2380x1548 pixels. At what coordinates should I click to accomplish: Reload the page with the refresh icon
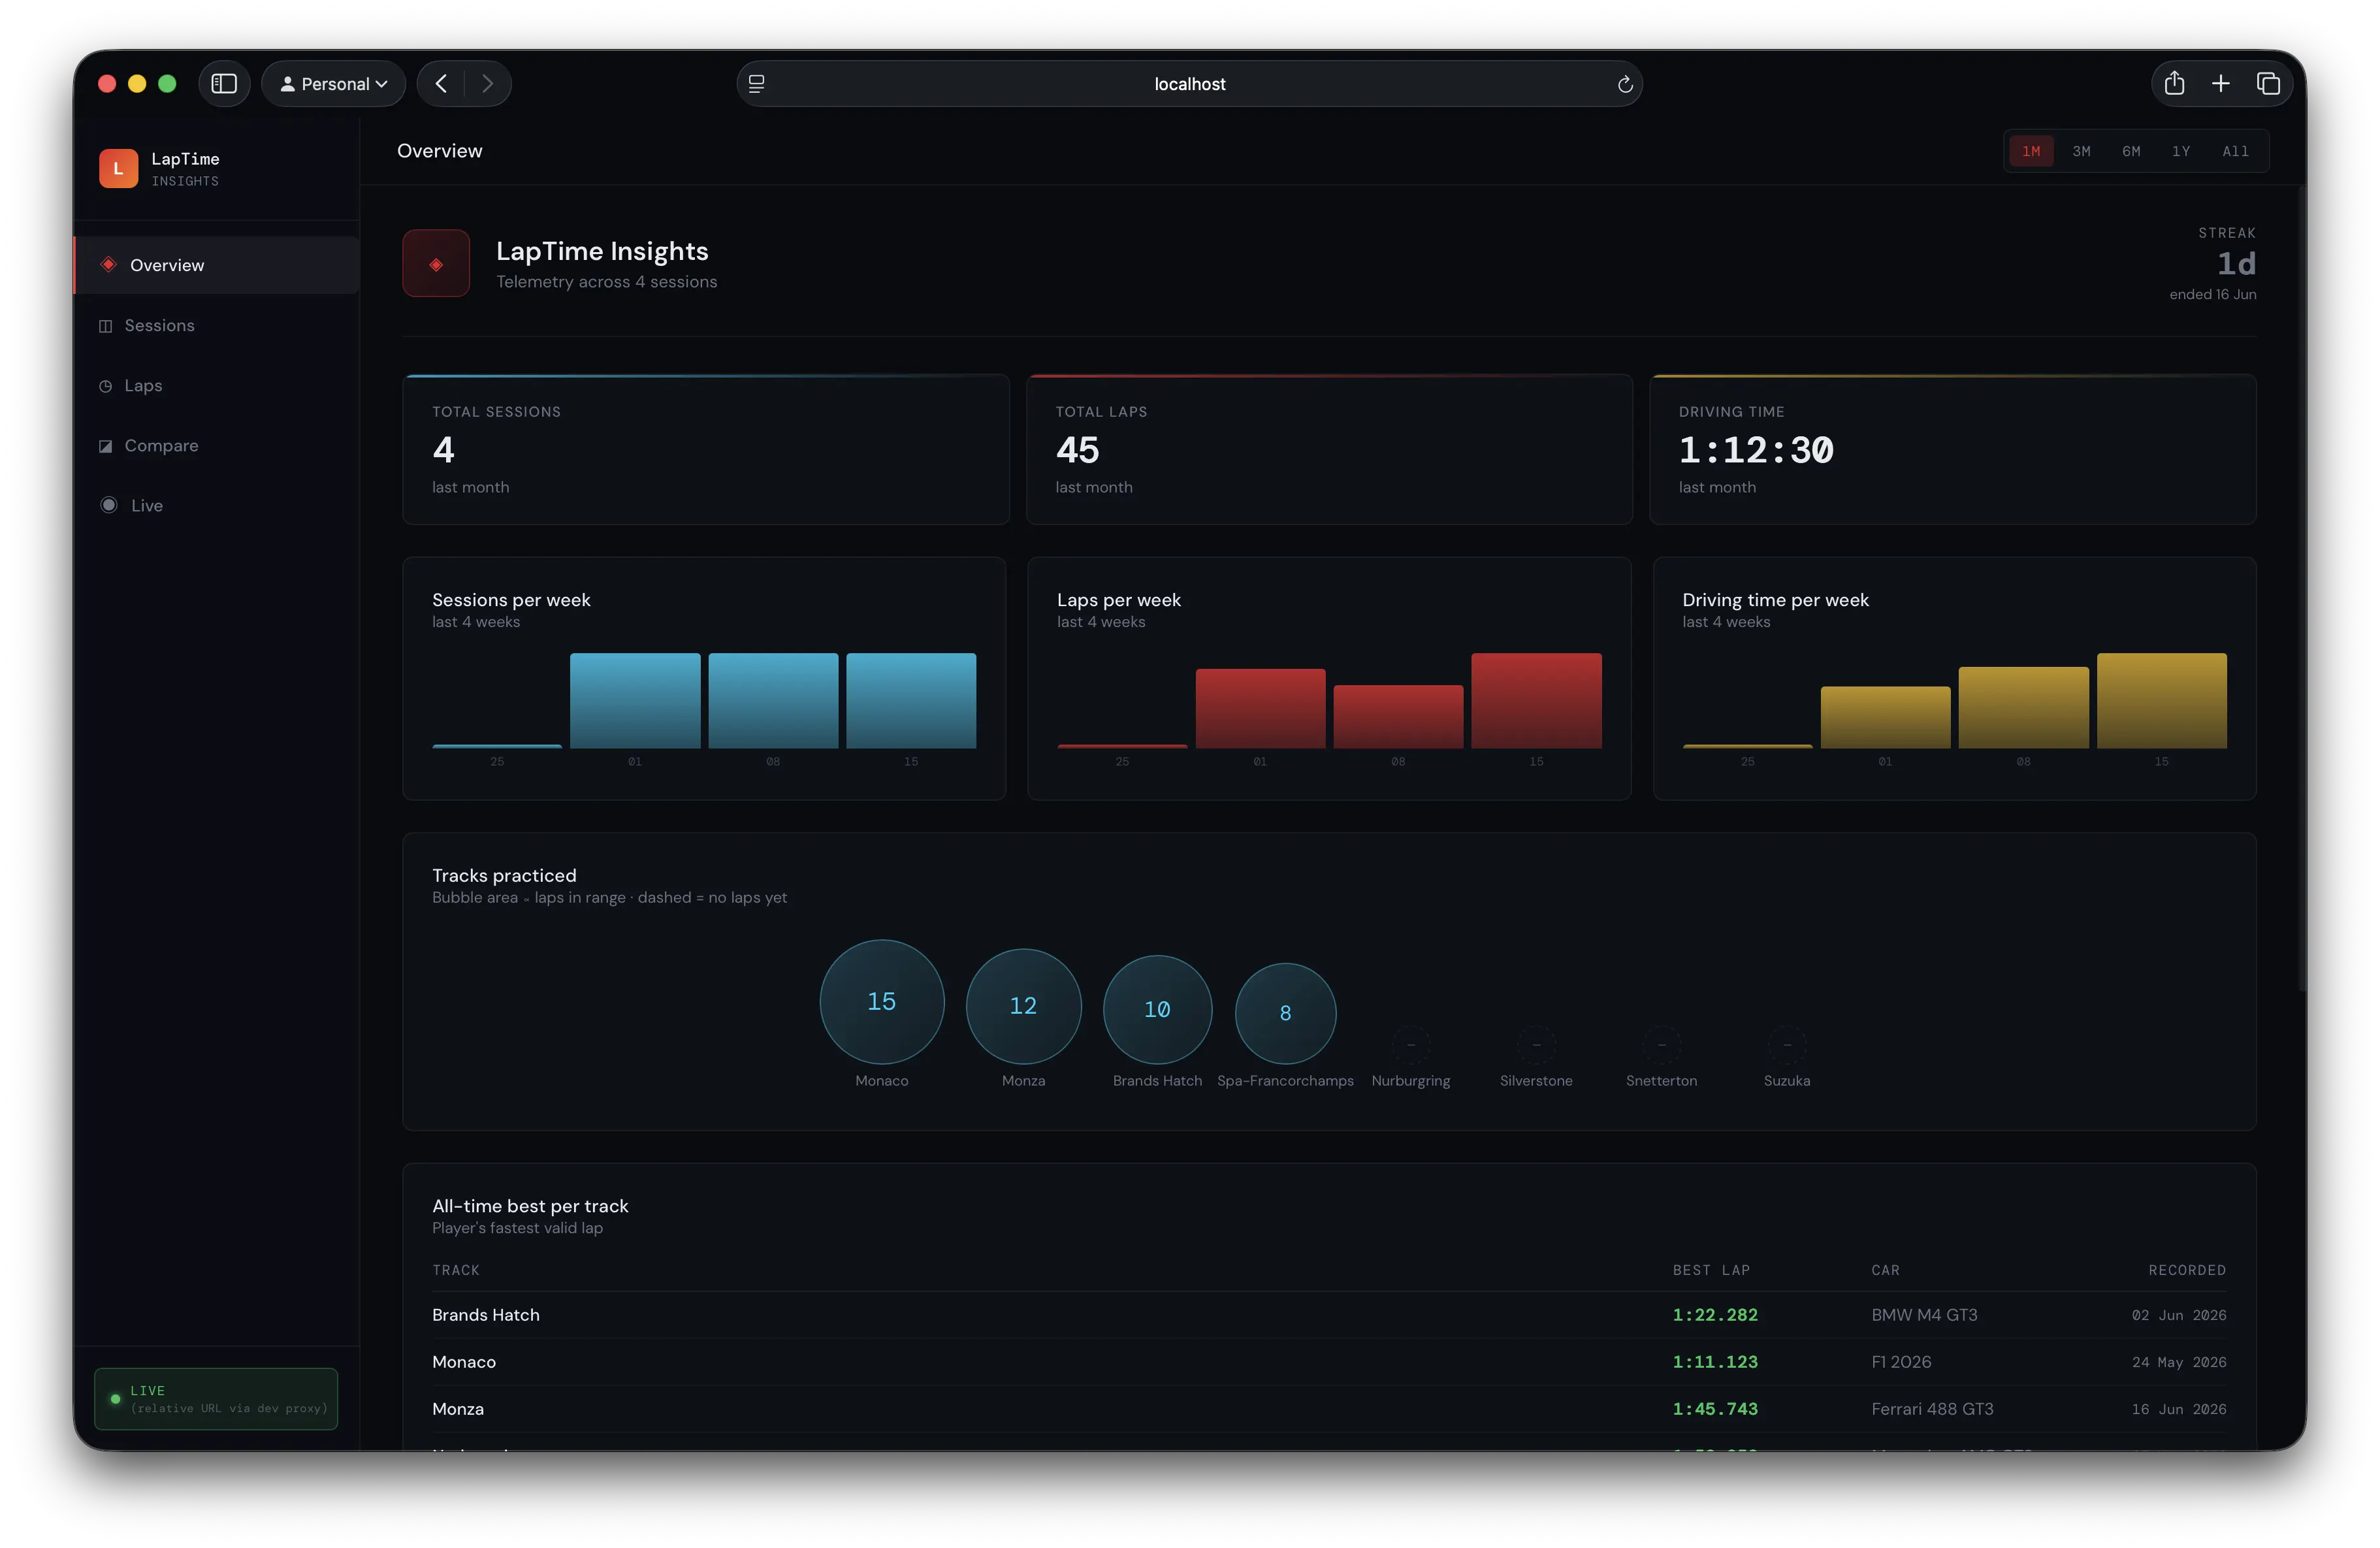1625,84
